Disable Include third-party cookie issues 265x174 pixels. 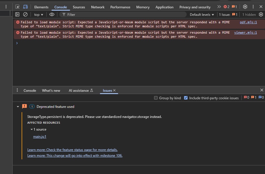point(186,98)
